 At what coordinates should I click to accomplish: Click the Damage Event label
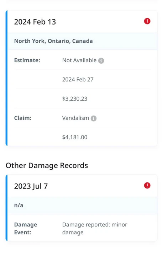(x=26, y=228)
